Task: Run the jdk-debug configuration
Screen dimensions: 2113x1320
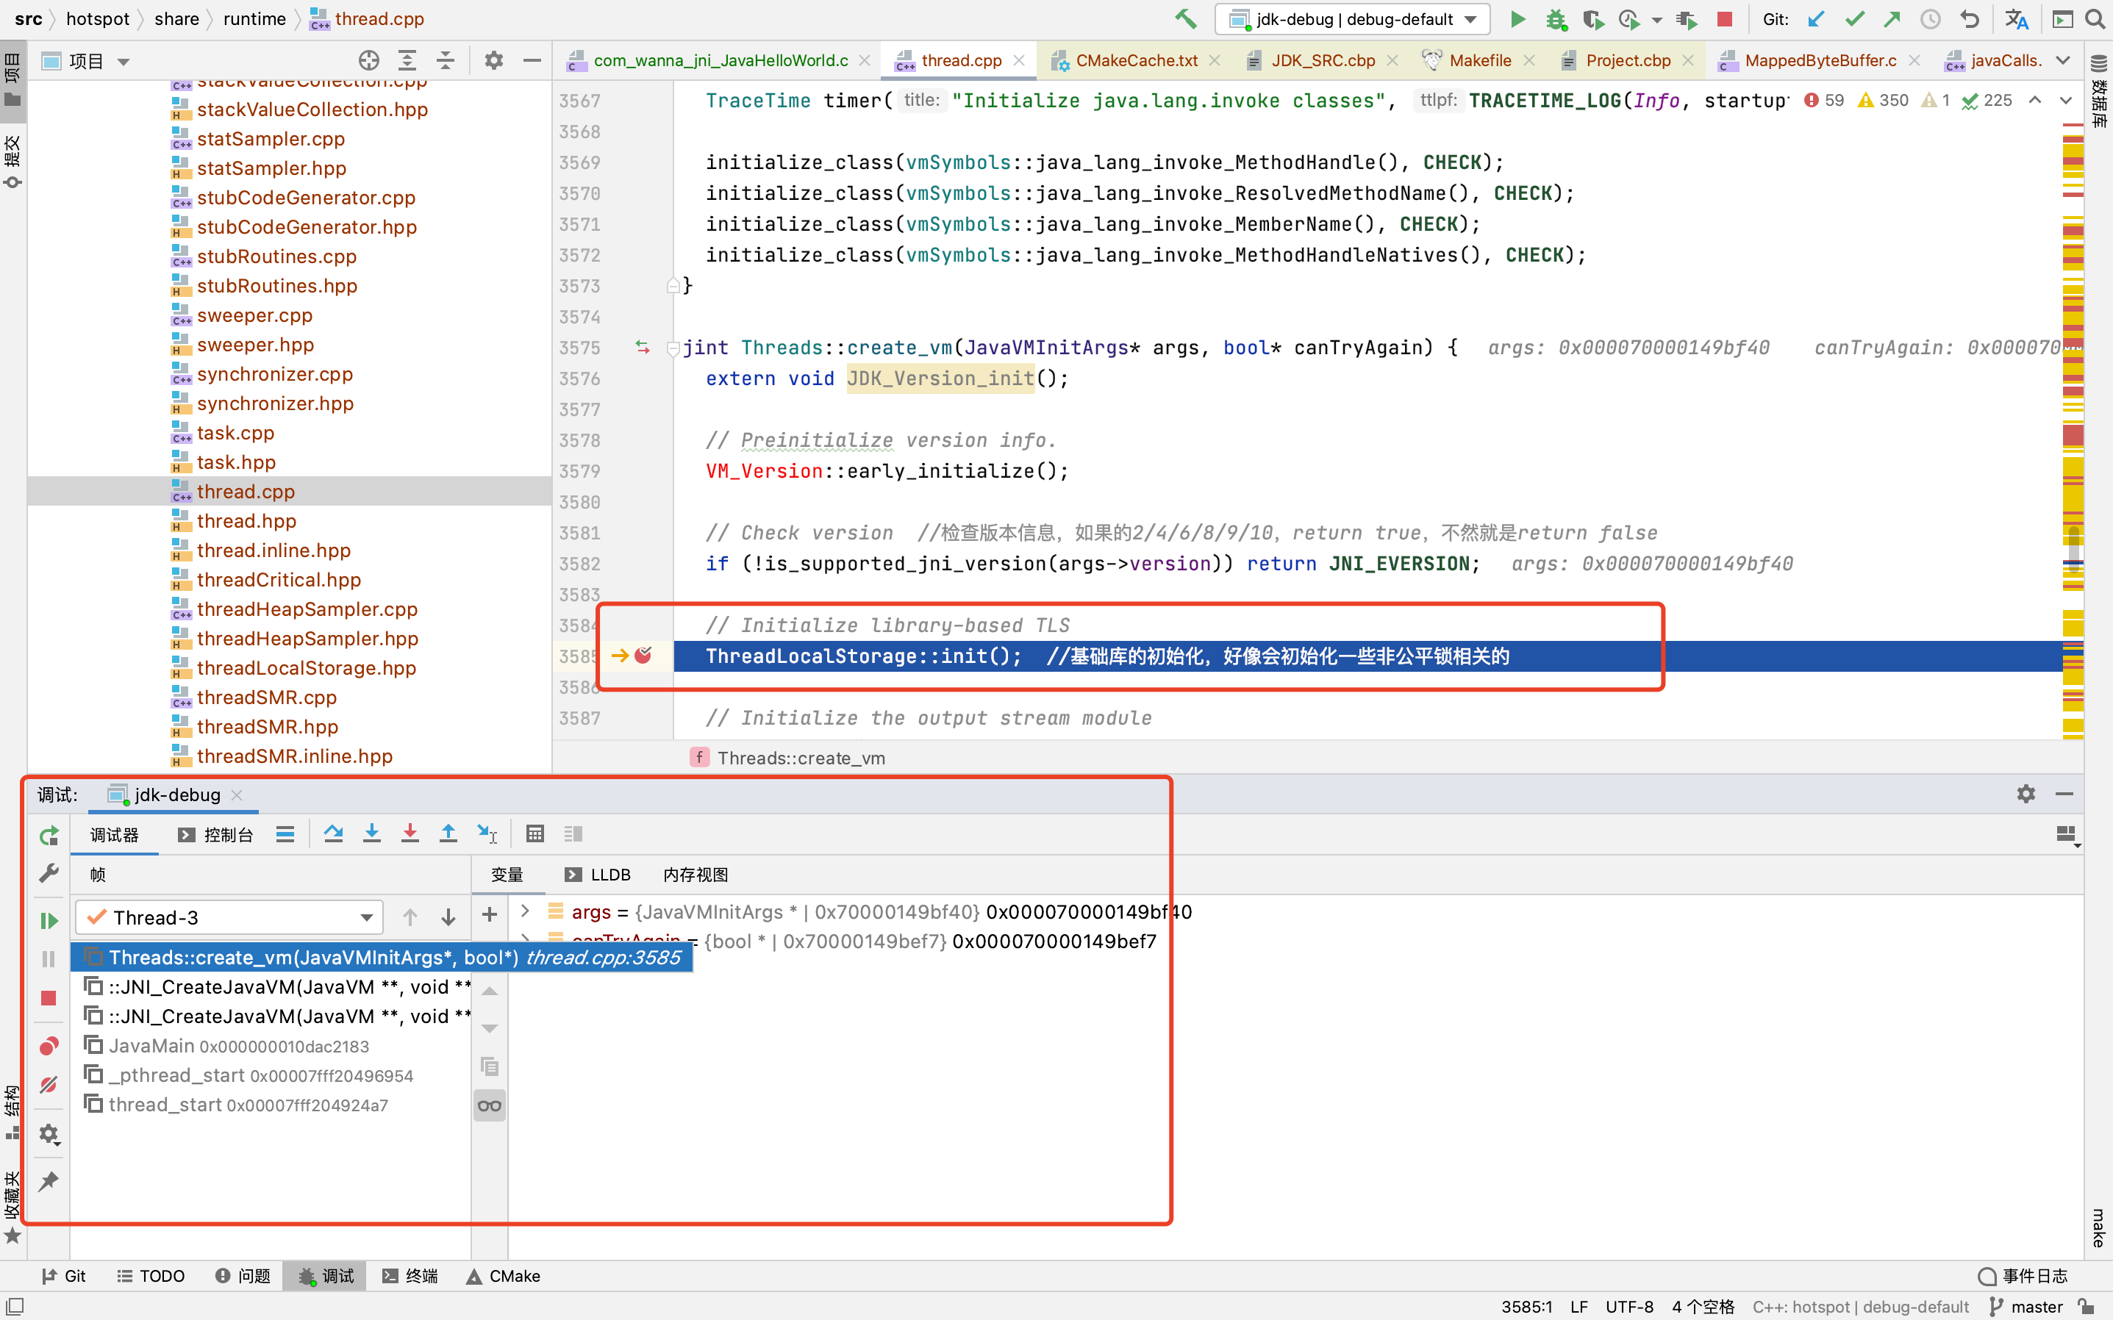Action: point(1517,18)
